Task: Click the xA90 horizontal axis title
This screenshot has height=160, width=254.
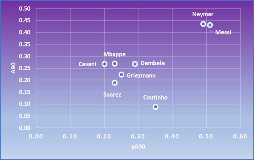Action: (x=138, y=147)
